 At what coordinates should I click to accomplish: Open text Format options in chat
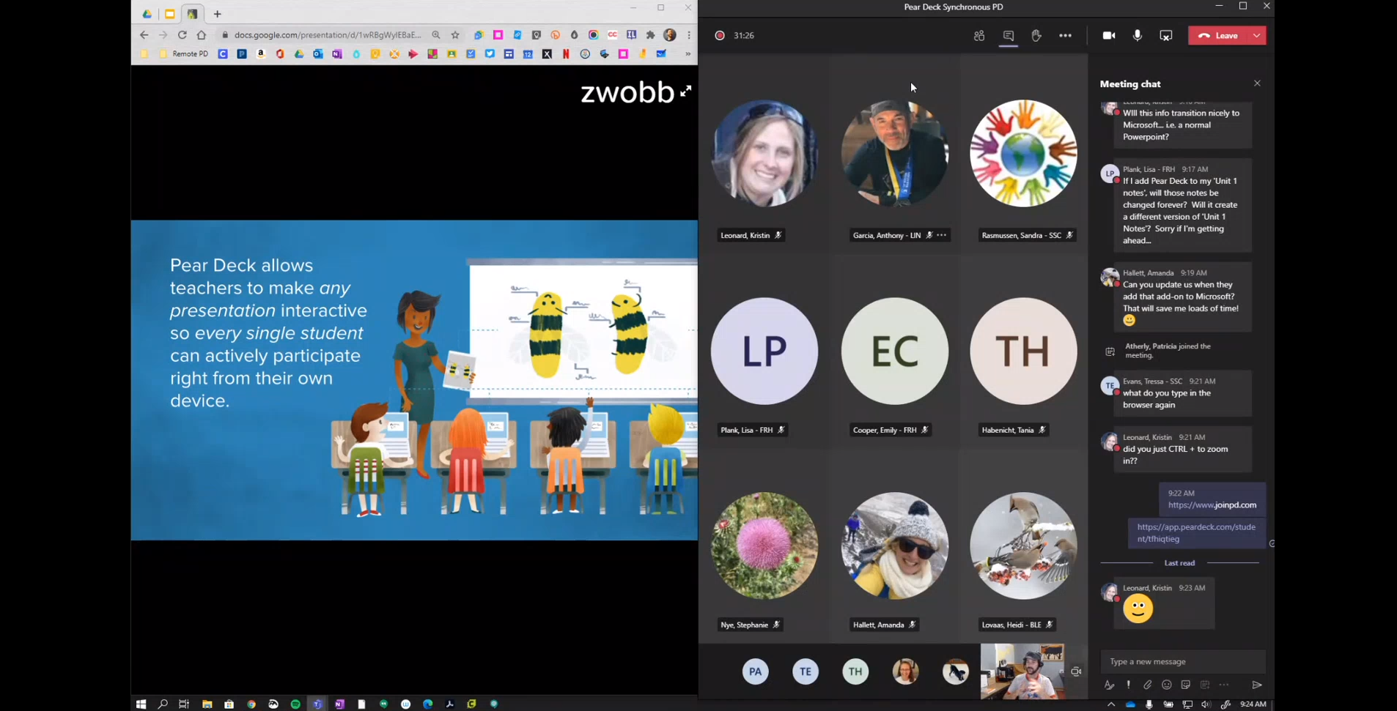point(1109,685)
